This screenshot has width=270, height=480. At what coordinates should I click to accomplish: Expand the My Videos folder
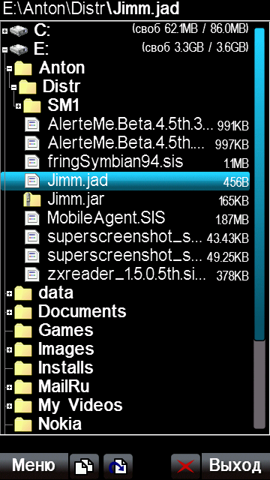coord(9,406)
